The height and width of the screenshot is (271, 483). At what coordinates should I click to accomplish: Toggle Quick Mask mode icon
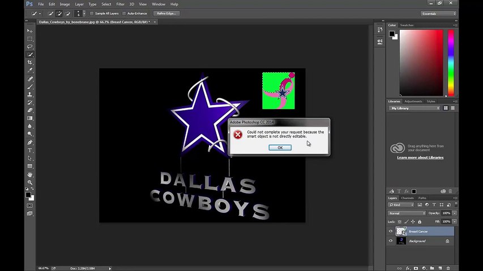point(29,206)
